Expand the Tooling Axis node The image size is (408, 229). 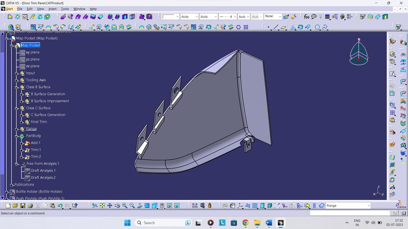[17, 80]
